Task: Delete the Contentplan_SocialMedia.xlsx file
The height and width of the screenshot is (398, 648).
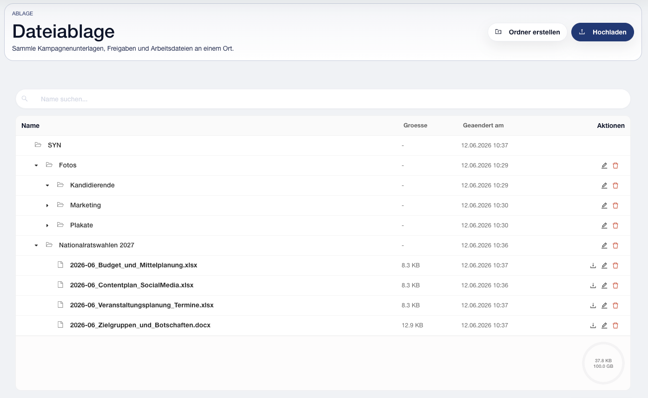Action: click(x=615, y=285)
